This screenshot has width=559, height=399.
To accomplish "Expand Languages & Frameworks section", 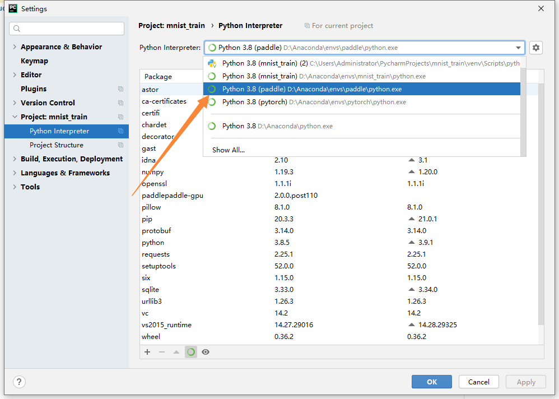I will pyautogui.click(x=15, y=173).
